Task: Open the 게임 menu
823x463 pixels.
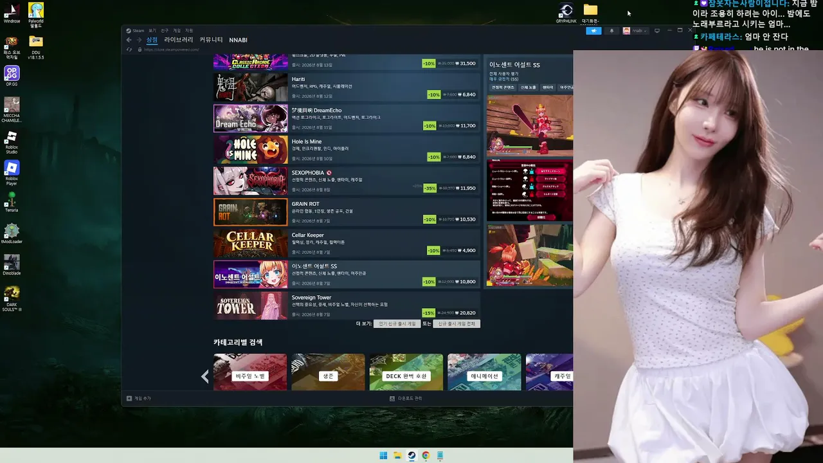Action: 177,30
